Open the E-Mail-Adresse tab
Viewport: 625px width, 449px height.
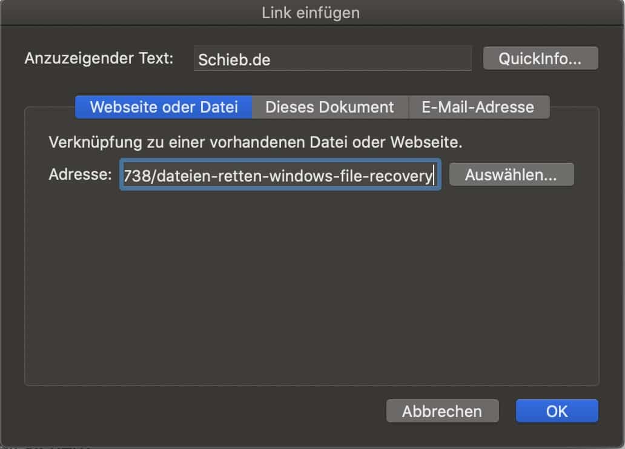(478, 108)
